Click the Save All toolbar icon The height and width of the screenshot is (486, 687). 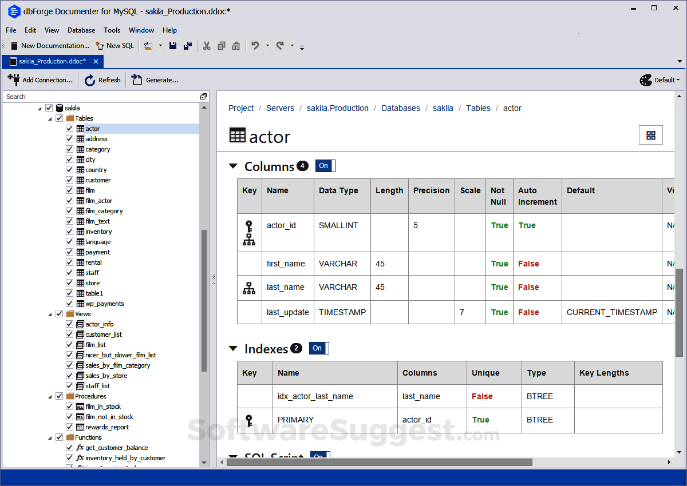(187, 45)
